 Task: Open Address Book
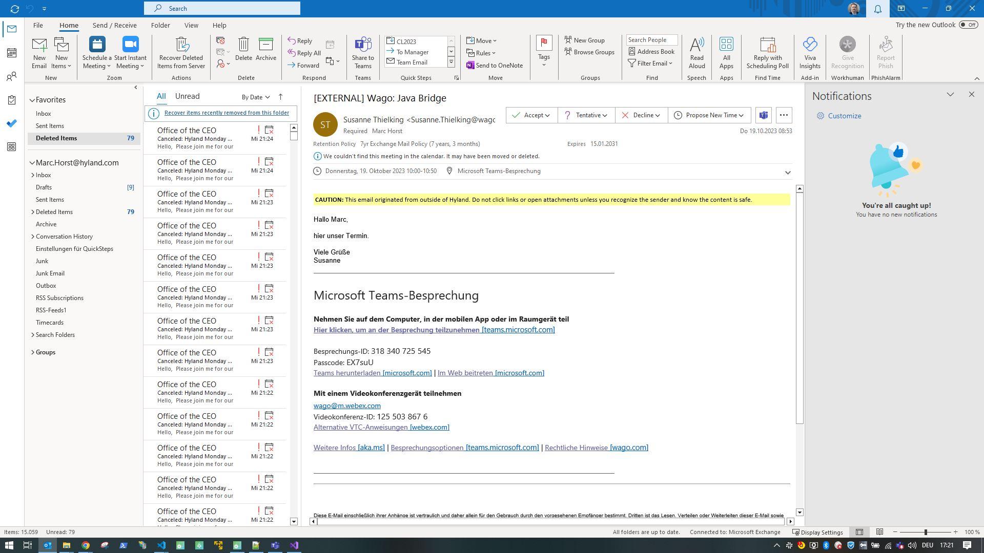pos(651,51)
